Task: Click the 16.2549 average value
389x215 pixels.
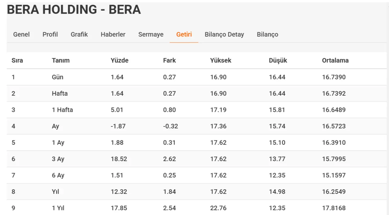Action: tap(334, 192)
